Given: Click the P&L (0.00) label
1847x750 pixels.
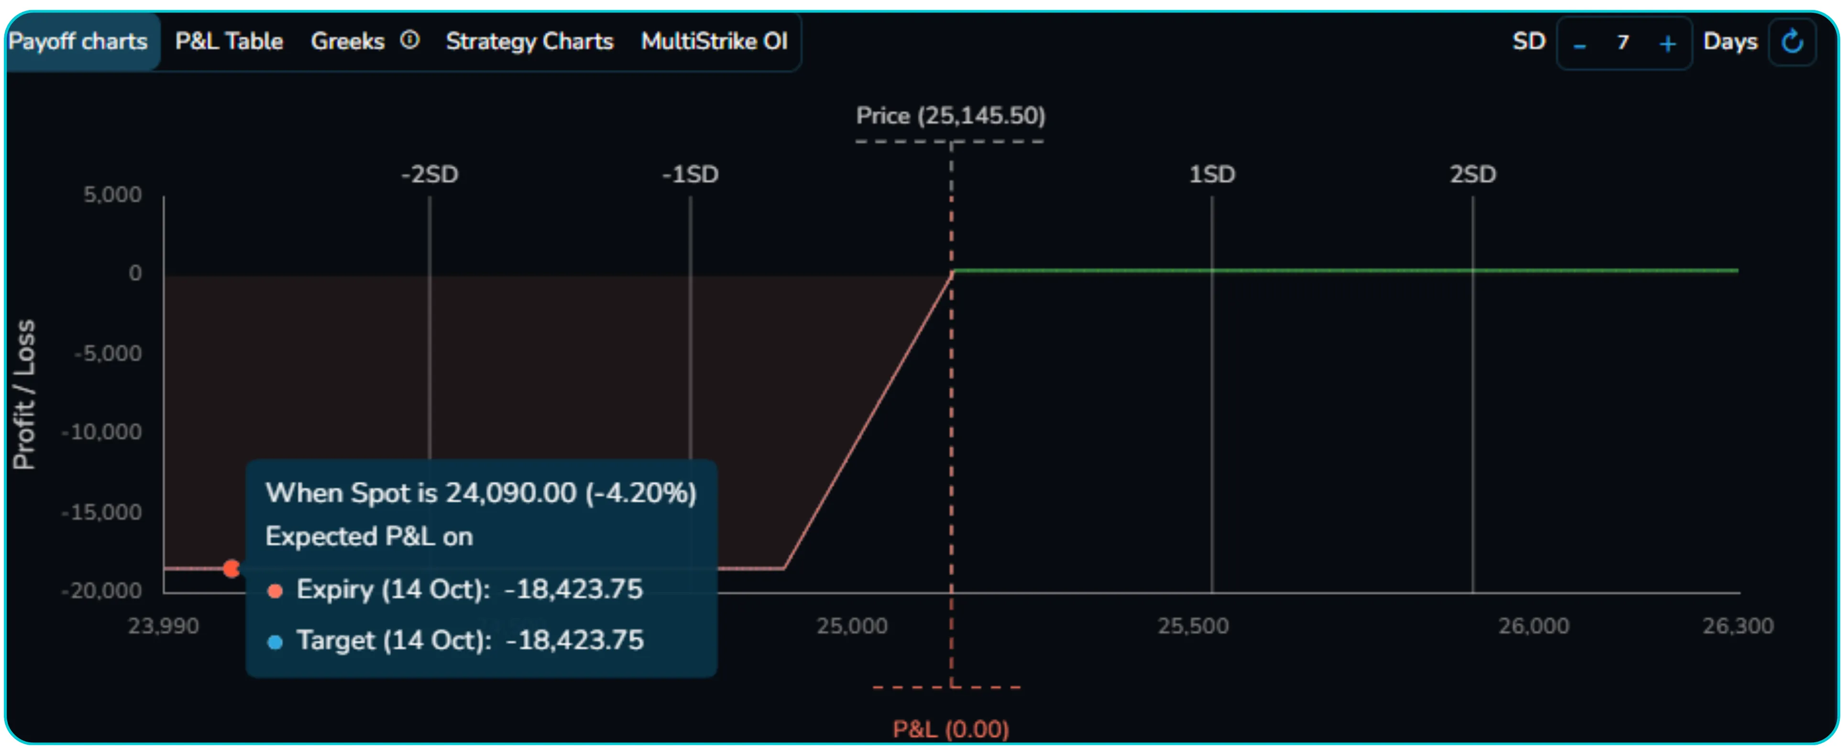Looking at the screenshot, I should point(951,729).
